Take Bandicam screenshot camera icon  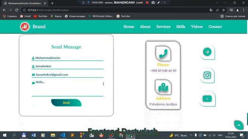(153, 3)
